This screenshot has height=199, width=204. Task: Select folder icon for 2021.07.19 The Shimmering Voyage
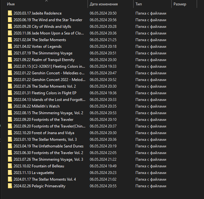click(x=10, y=53)
